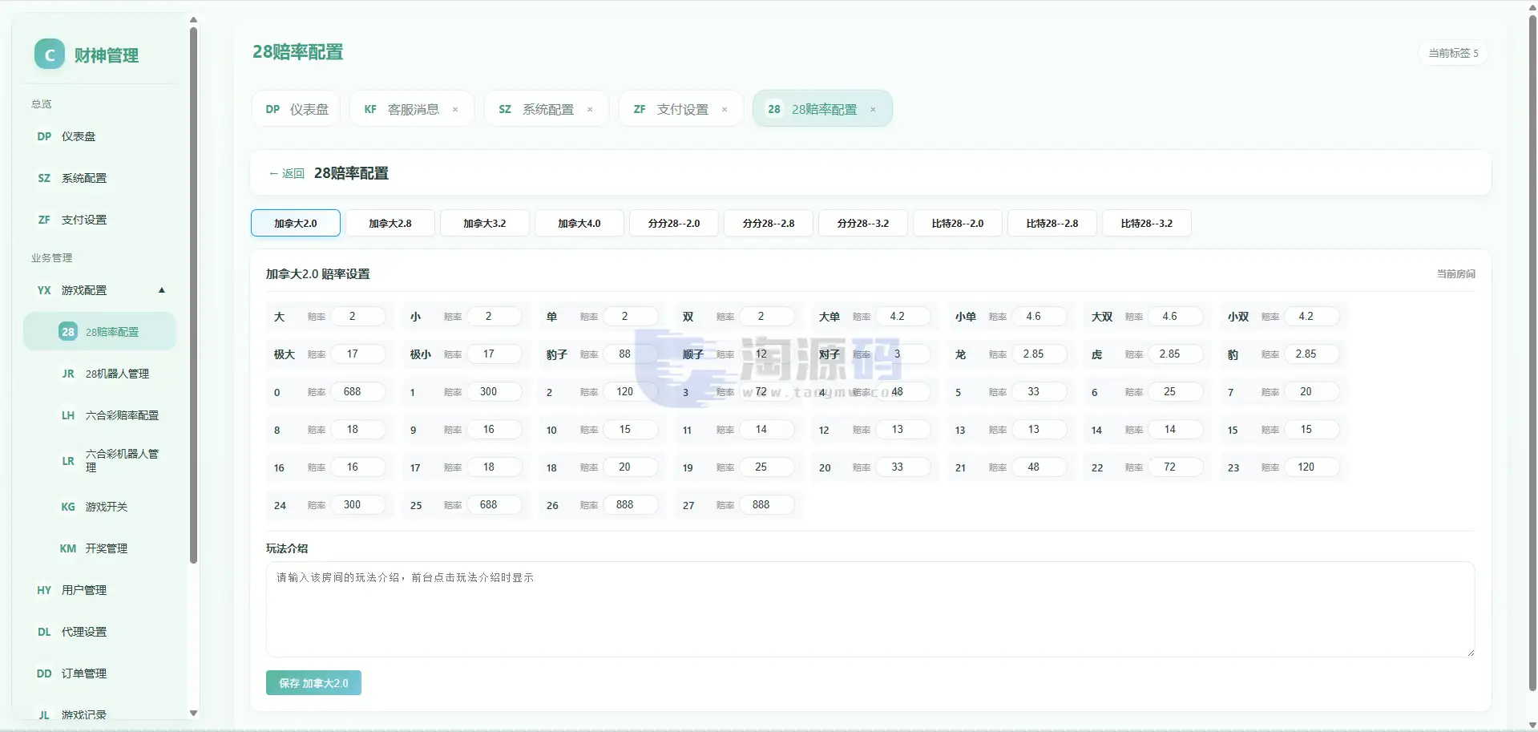Edit the odds field for number 27
Image resolution: width=1538 pixels, height=732 pixels.
[x=767, y=505]
